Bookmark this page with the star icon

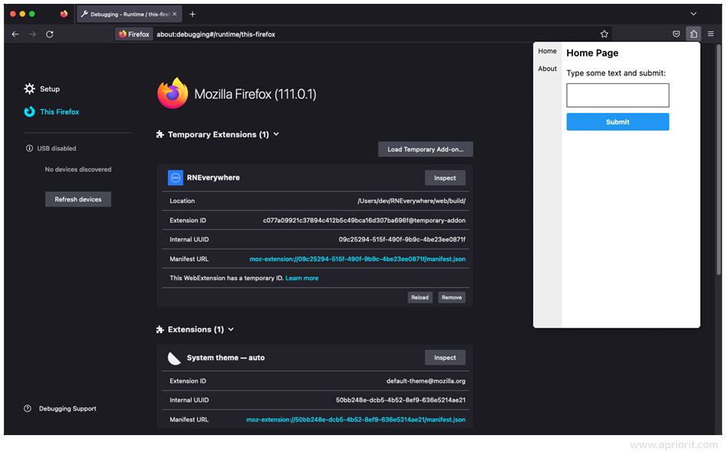click(x=604, y=34)
